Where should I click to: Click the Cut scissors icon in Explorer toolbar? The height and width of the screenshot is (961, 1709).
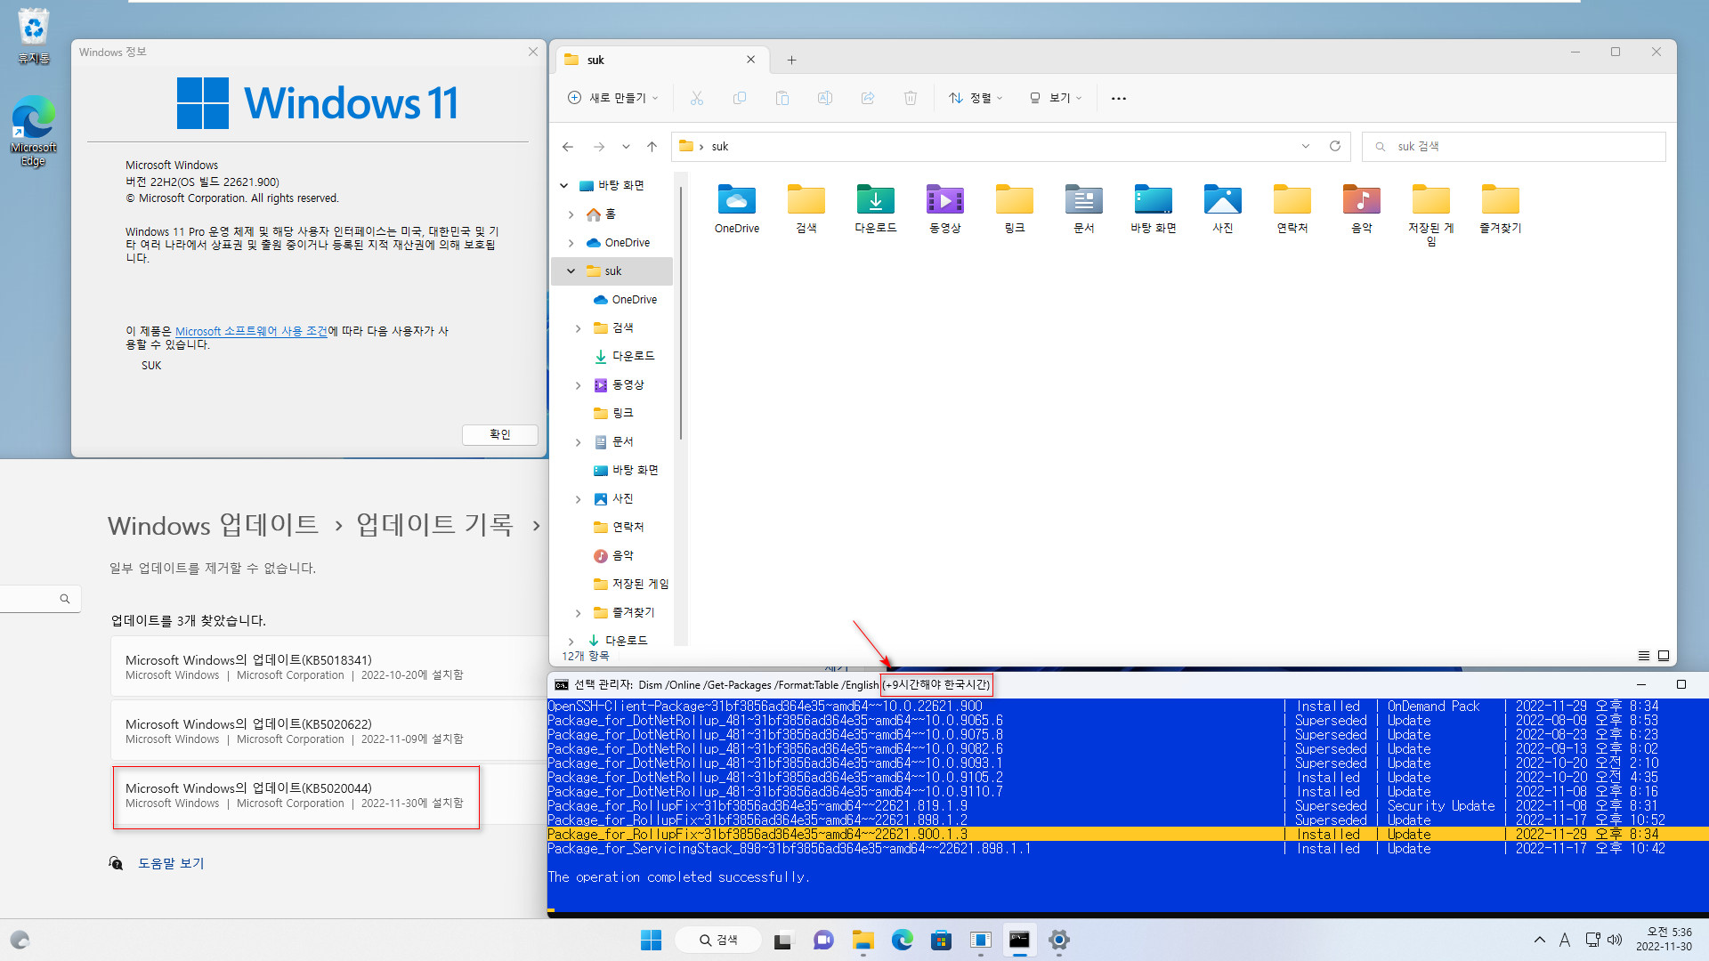[x=696, y=98]
